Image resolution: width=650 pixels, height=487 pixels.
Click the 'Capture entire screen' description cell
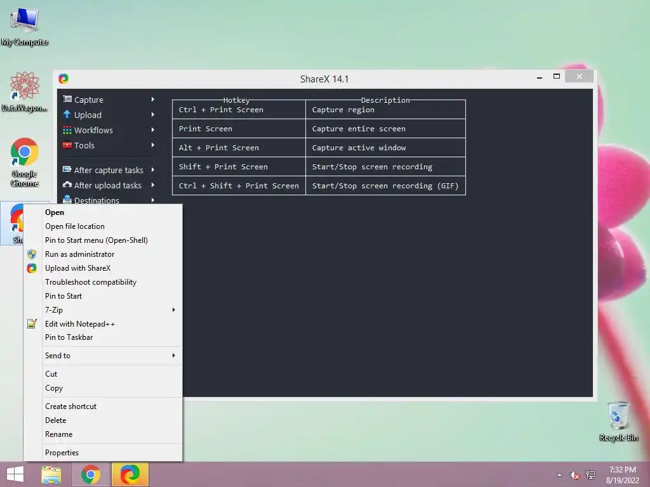[x=385, y=129]
